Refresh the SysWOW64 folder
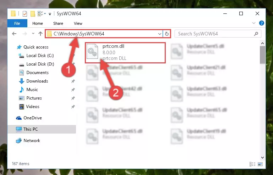Screen dimensions: 273x175 (166, 34)
